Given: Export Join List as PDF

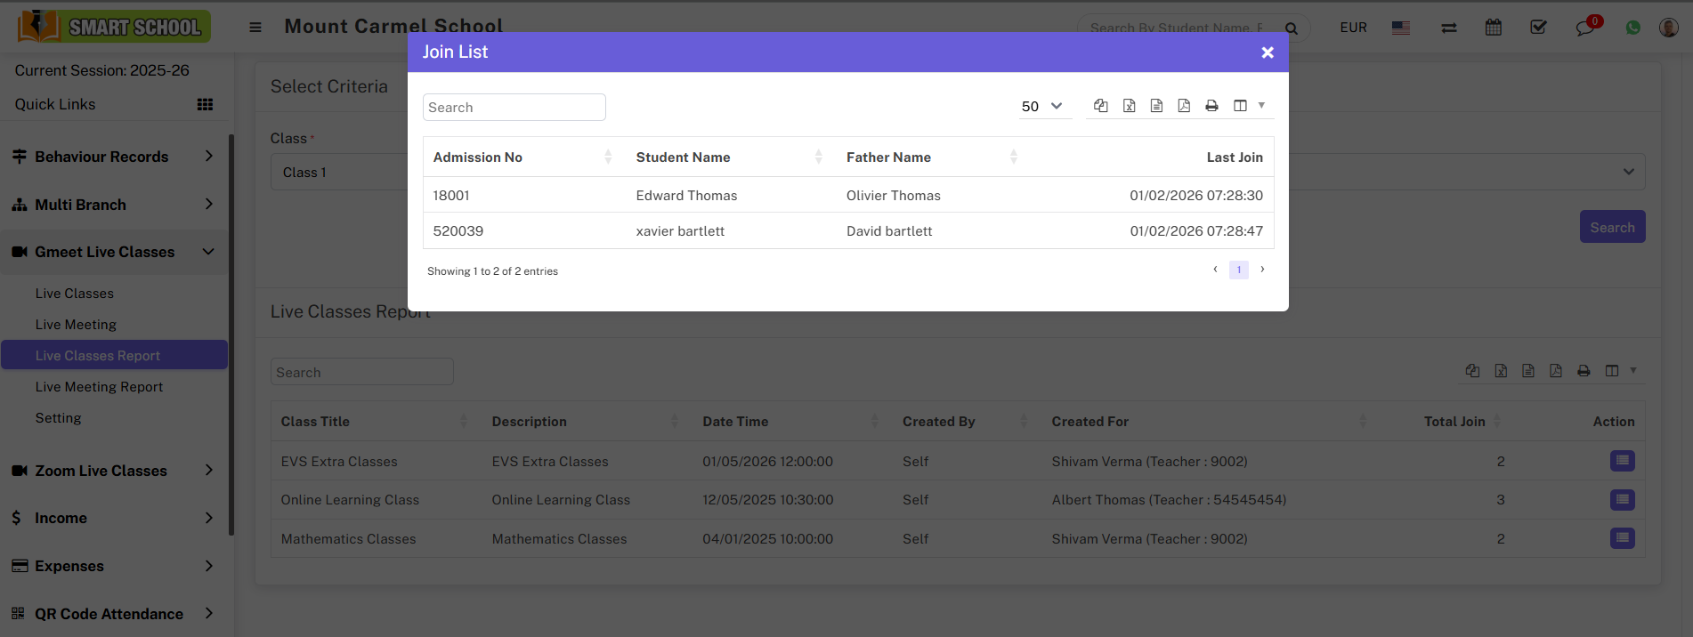Looking at the screenshot, I should pos(1184,106).
